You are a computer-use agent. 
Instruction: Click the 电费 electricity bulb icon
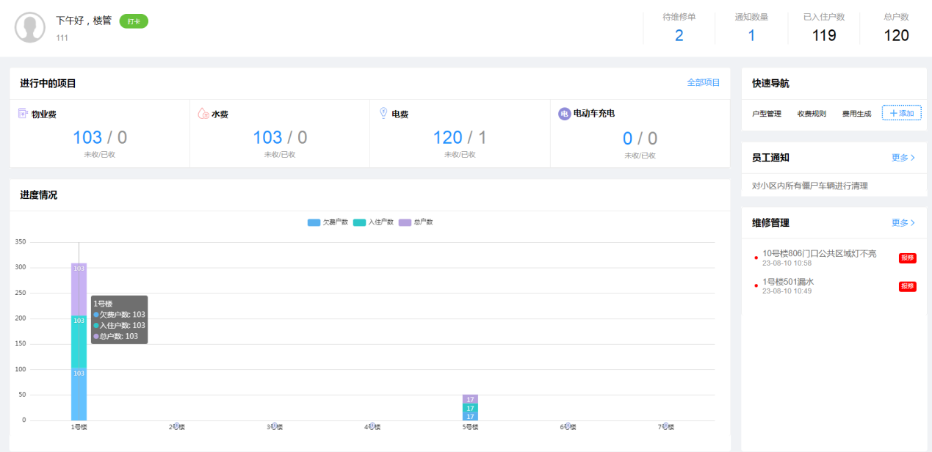pos(383,113)
